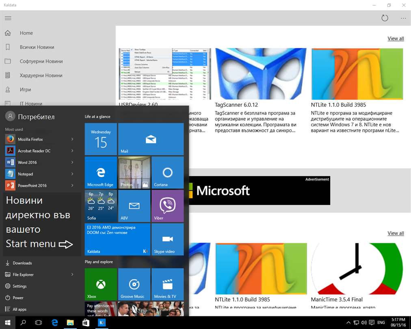Open taskbar search magnifier

point(23,323)
